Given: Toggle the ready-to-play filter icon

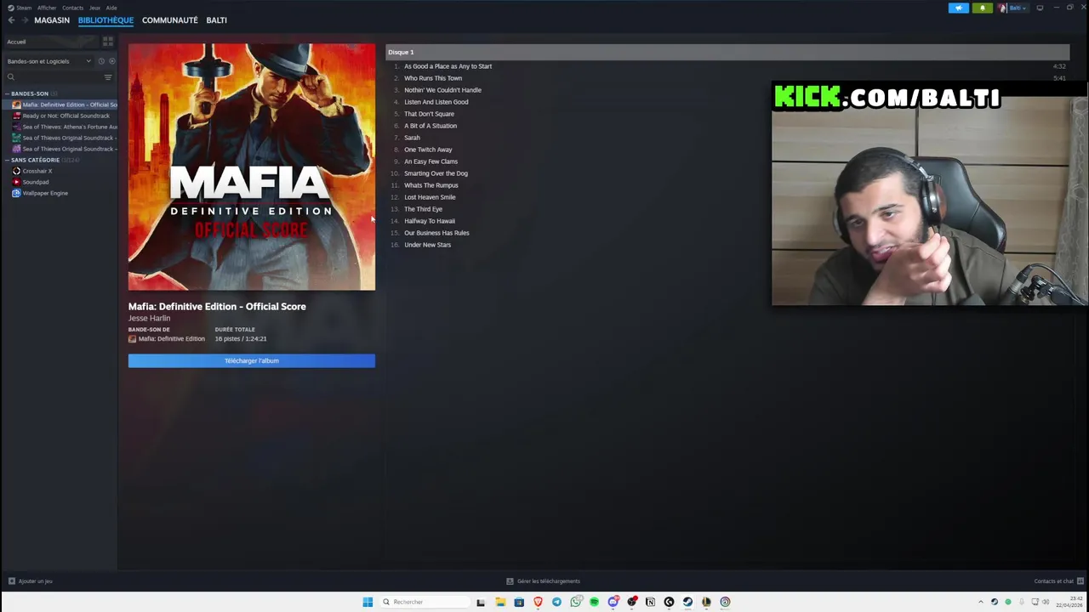Looking at the screenshot, I should 111,61.
